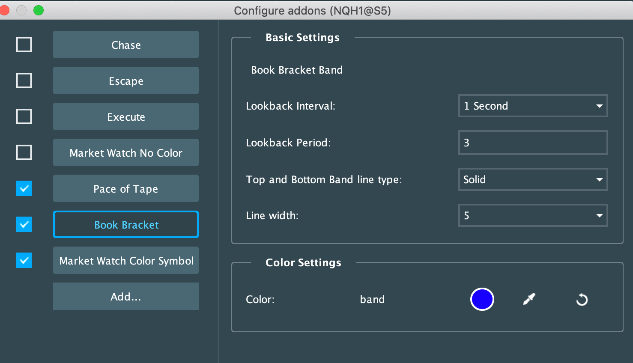The height and width of the screenshot is (363, 633).
Task: Select the Chase addon button
Action: click(x=125, y=45)
